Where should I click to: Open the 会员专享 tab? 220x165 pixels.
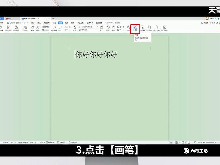click(x=90, y=23)
